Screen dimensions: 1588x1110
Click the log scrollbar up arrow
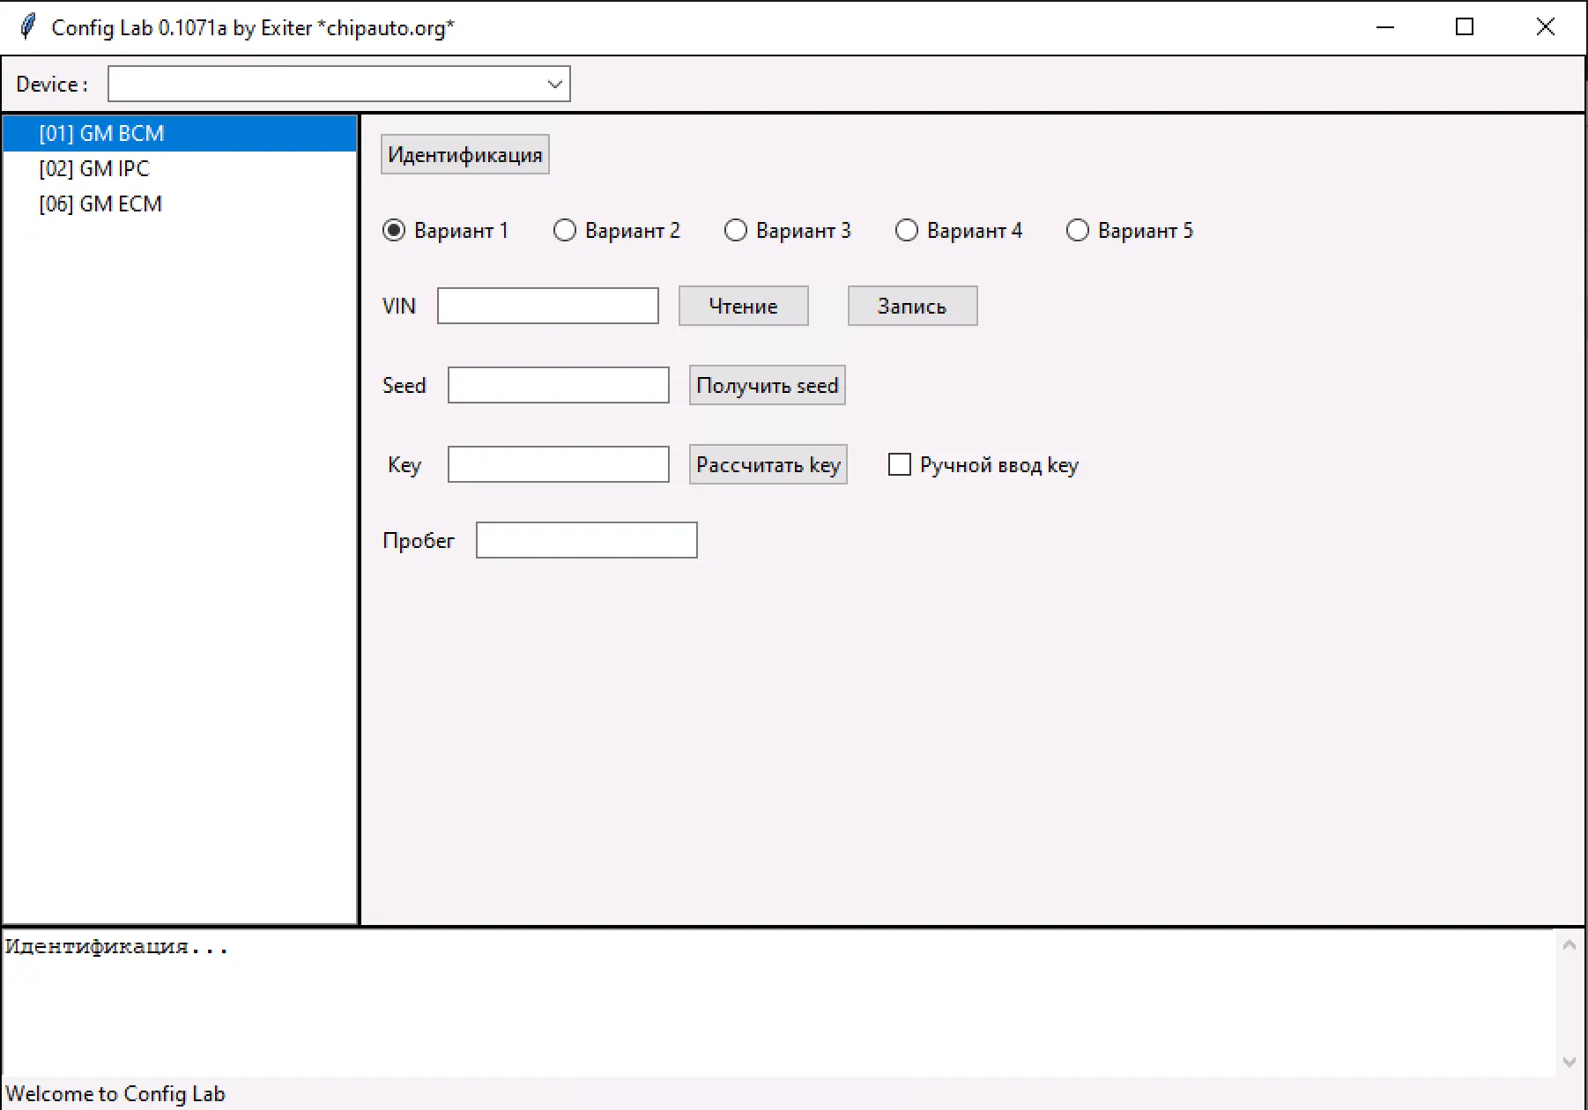[x=1569, y=943]
